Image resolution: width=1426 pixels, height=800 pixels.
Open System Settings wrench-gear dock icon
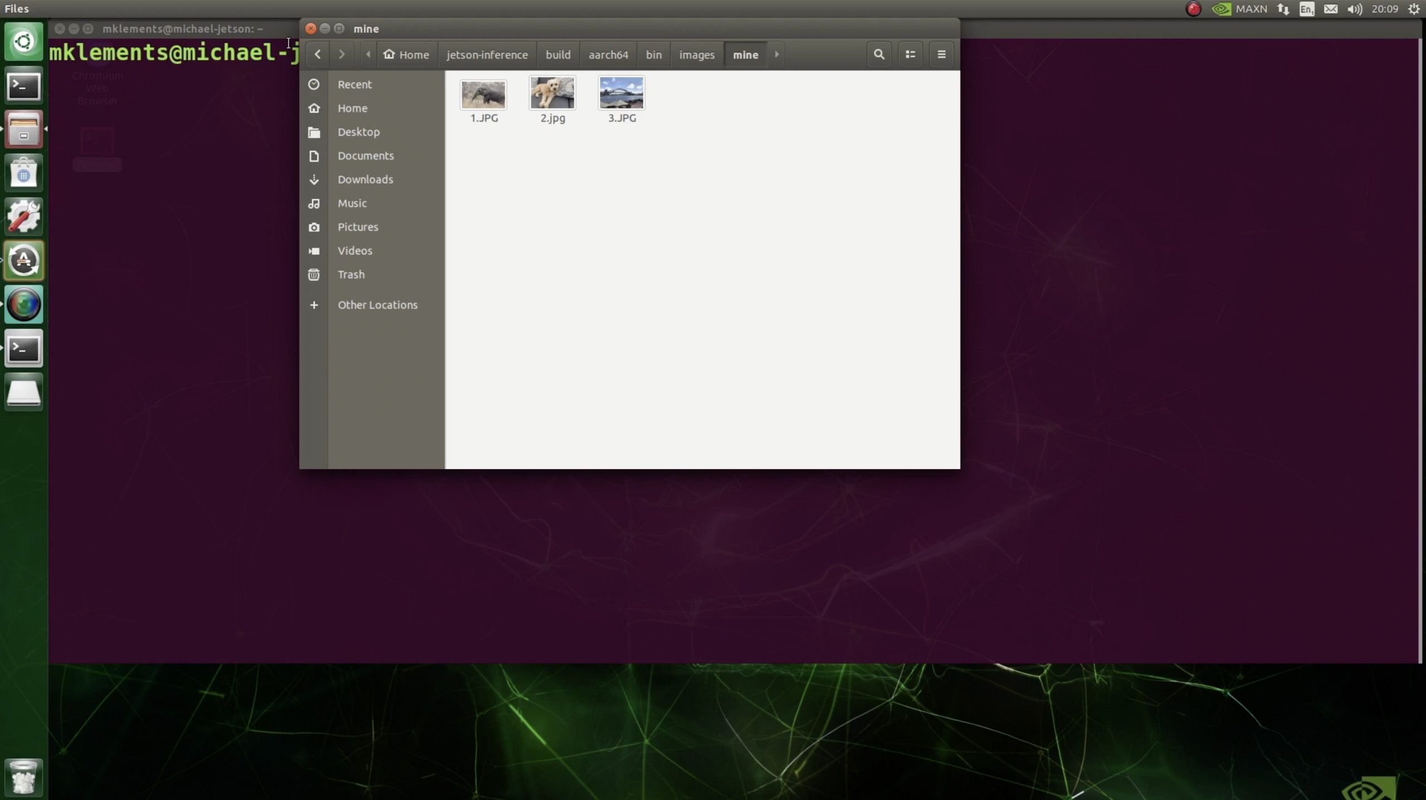click(x=23, y=217)
